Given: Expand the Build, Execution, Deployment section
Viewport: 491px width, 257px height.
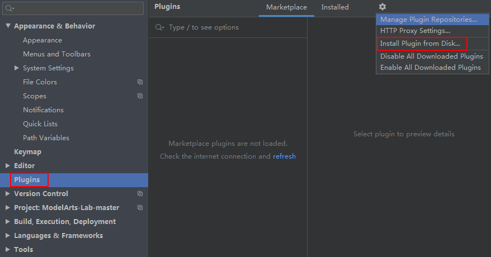Looking at the screenshot, I should coord(8,222).
